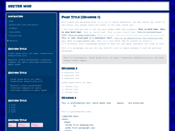The width and height of the screenshot is (175, 131).
Task: Visit the 'killing eve' navigation link
Action: click(15, 35)
